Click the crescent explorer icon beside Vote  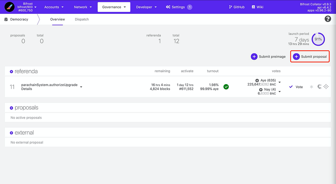(x=320, y=86)
